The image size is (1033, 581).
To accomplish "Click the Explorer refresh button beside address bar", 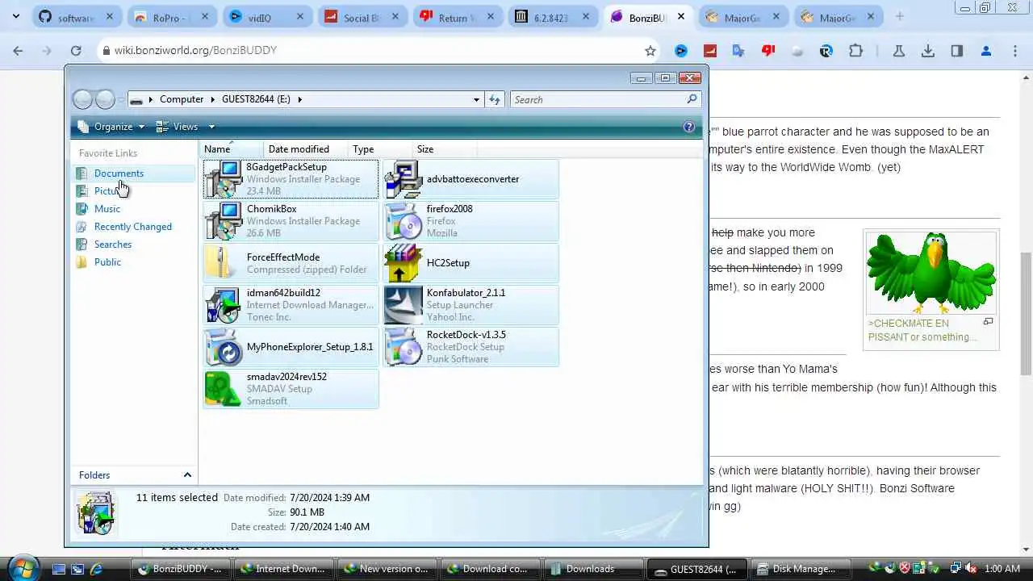I will tap(495, 99).
